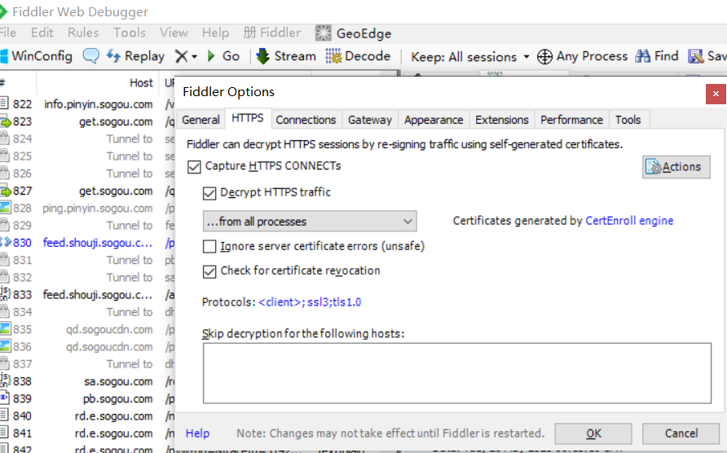Select session 836 qd.sogoucdn.com
Viewport: 727px width, 453px height.
87,347
